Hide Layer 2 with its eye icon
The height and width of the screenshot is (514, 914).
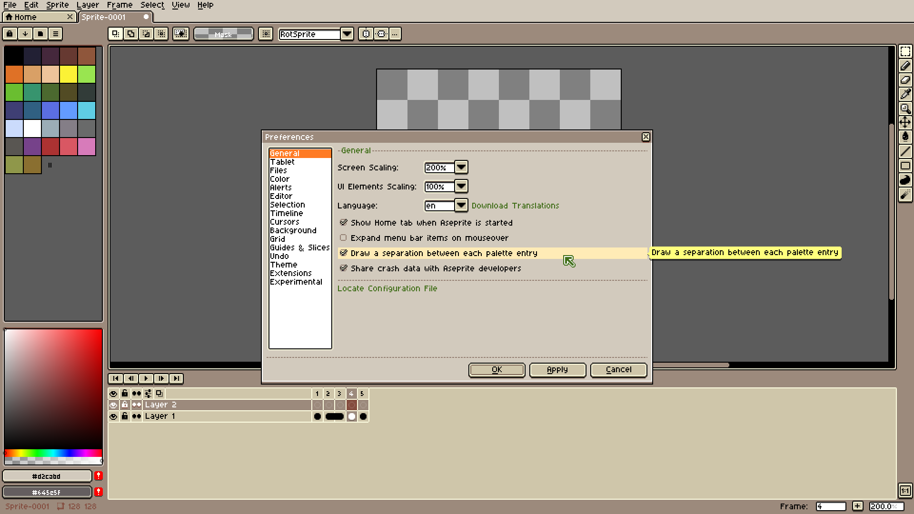113,405
